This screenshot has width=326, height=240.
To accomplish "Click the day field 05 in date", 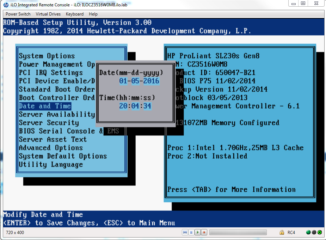I will coord(135,81).
